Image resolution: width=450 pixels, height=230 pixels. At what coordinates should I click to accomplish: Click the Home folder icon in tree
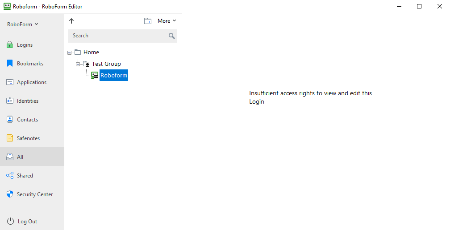pyautogui.click(x=78, y=52)
